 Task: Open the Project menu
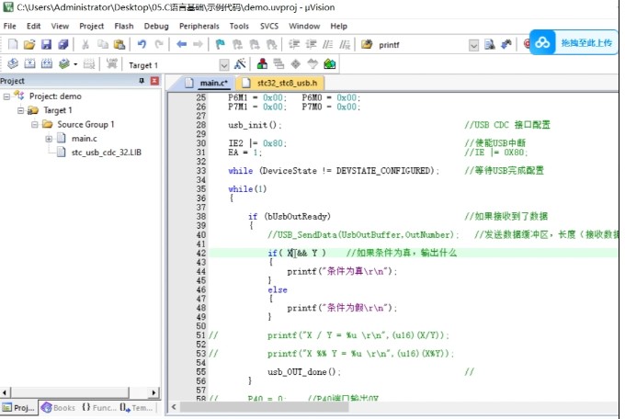(91, 27)
